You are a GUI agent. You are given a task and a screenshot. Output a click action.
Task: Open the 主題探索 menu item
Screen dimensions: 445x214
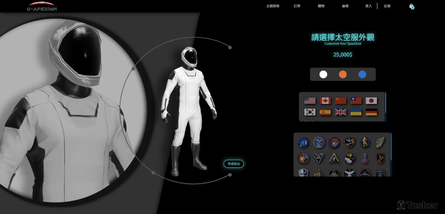(x=273, y=6)
